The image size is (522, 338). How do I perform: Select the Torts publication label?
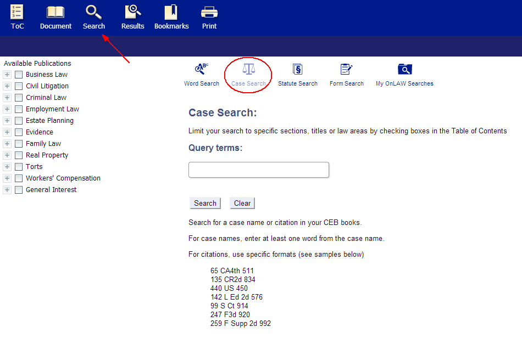(34, 166)
